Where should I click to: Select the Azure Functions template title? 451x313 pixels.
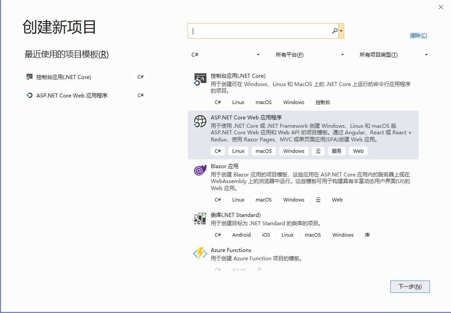231,250
